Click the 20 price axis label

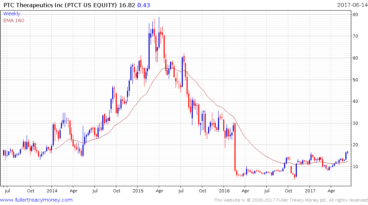(x=355, y=145)
